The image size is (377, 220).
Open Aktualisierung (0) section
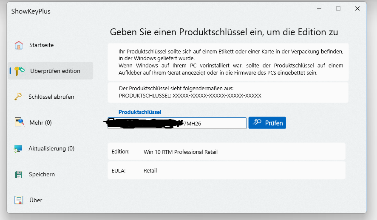pyautogui.click(x=51, y=148)
